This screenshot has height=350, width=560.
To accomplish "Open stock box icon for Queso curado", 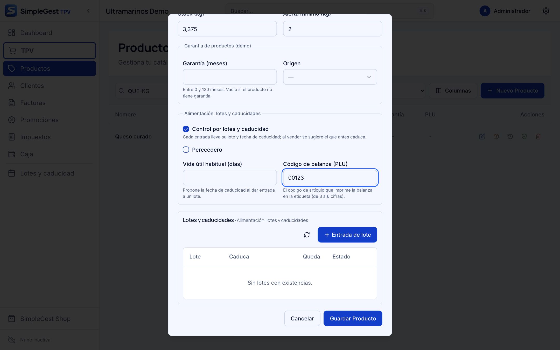I will (x=496, y=137).
